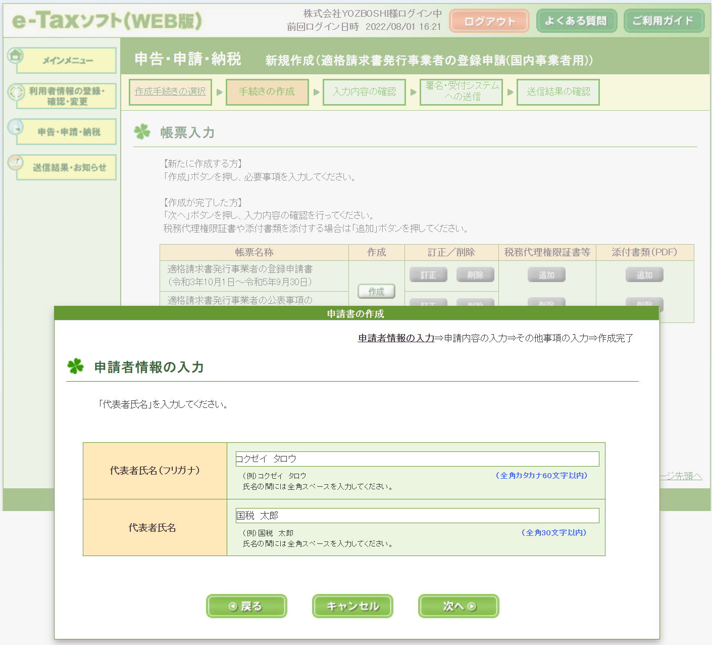Viewport: 712px width, 645px height.
Task: Go to 作成手続きの選択 step
Action: (170, 92)
